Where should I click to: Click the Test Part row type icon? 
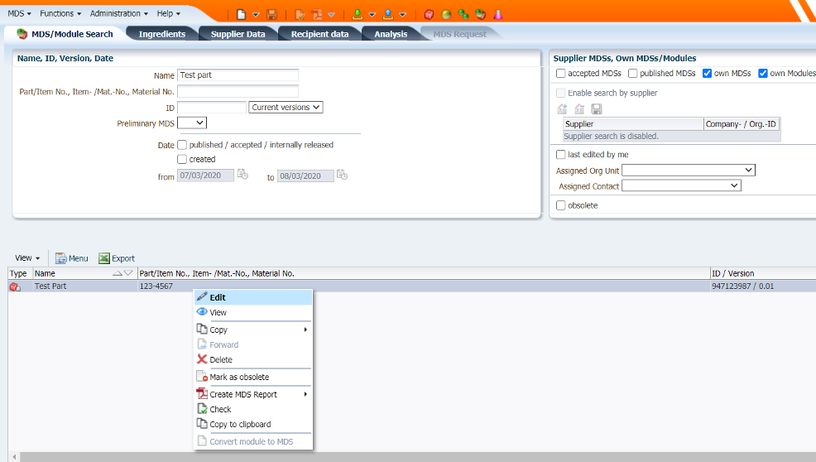[15, 286]
